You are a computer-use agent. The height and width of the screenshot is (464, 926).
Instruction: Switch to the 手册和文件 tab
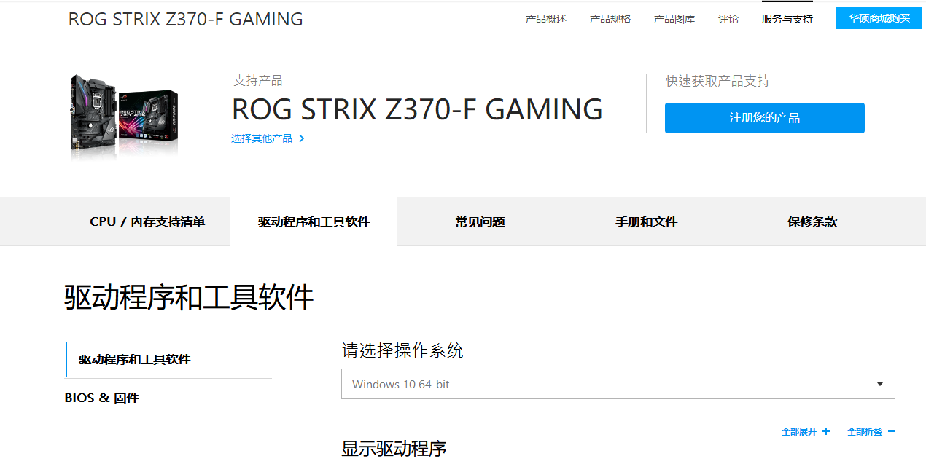tap(646, 221)
